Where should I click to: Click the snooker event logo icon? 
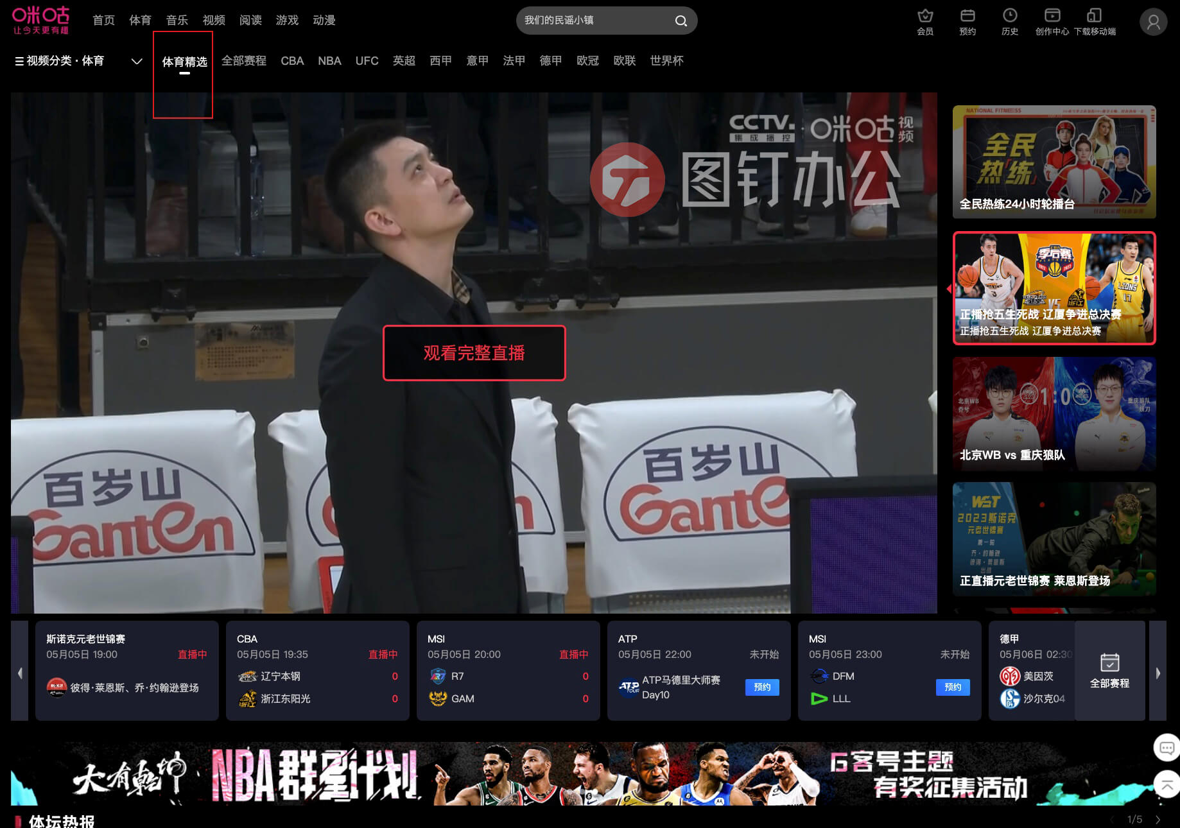56,687
